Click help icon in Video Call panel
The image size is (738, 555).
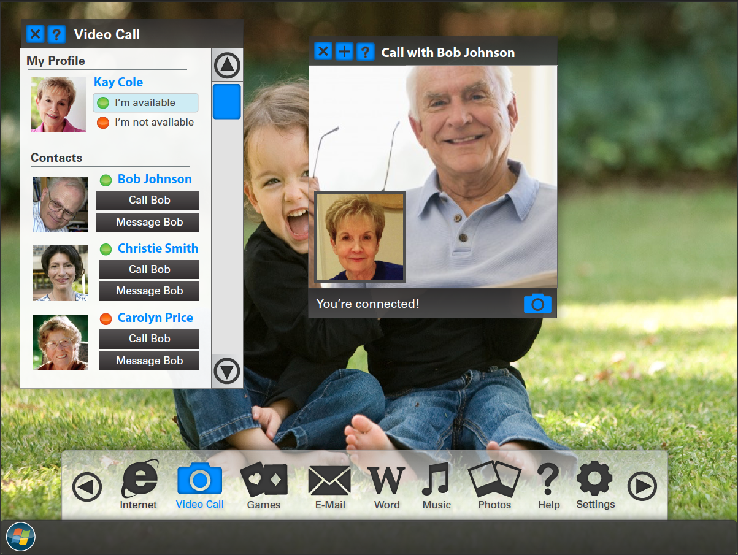(56, 34)
